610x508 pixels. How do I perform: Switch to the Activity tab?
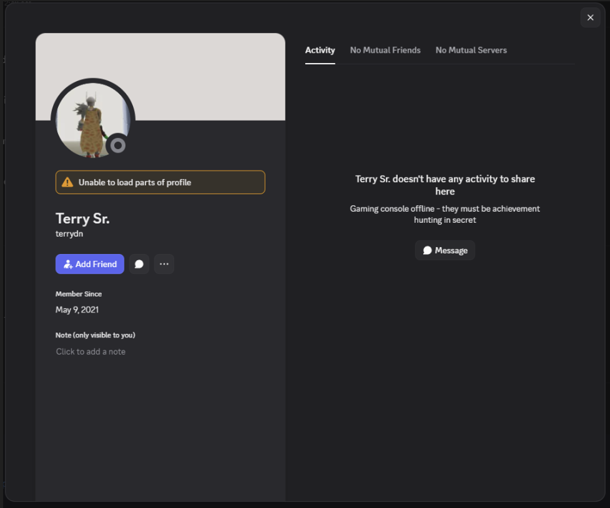(x=320, y=50)
